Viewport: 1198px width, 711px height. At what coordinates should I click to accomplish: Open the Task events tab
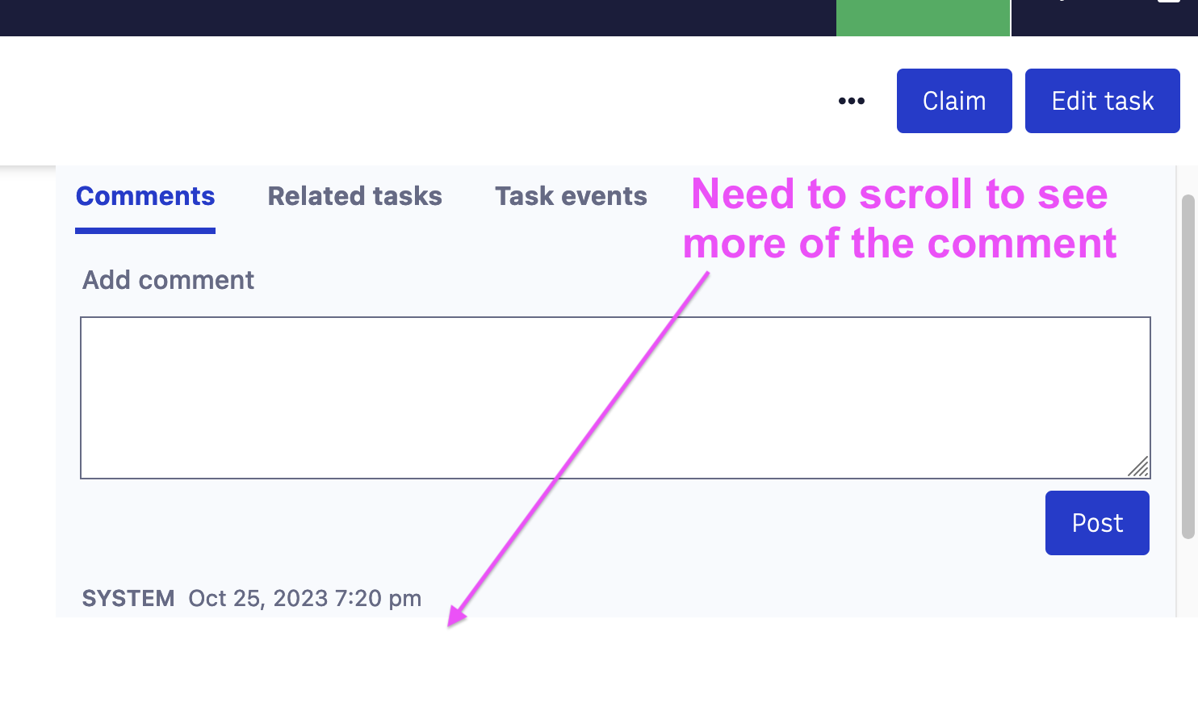(x=571, y=196)
